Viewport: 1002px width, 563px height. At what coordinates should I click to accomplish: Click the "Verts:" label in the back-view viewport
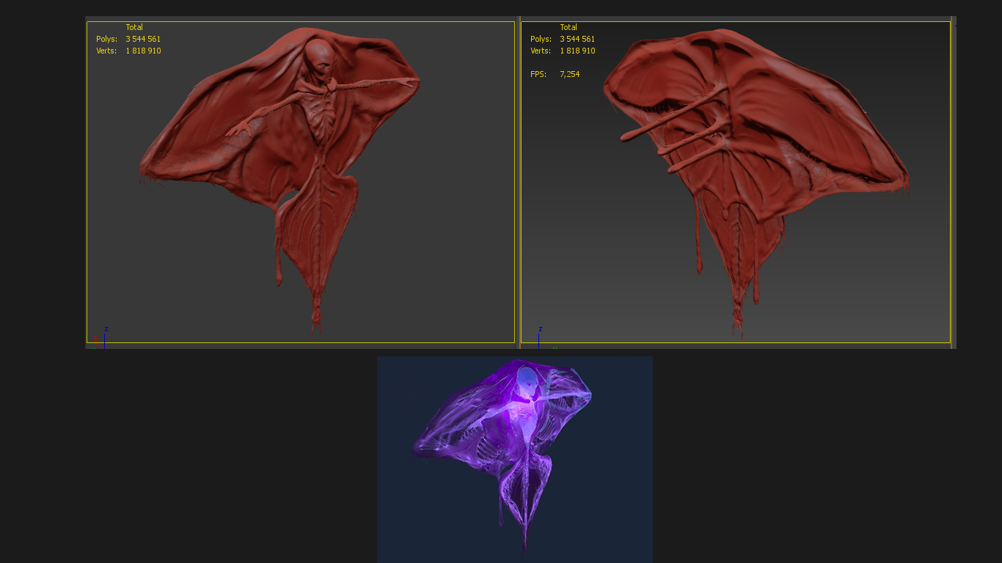pos(541,51)
